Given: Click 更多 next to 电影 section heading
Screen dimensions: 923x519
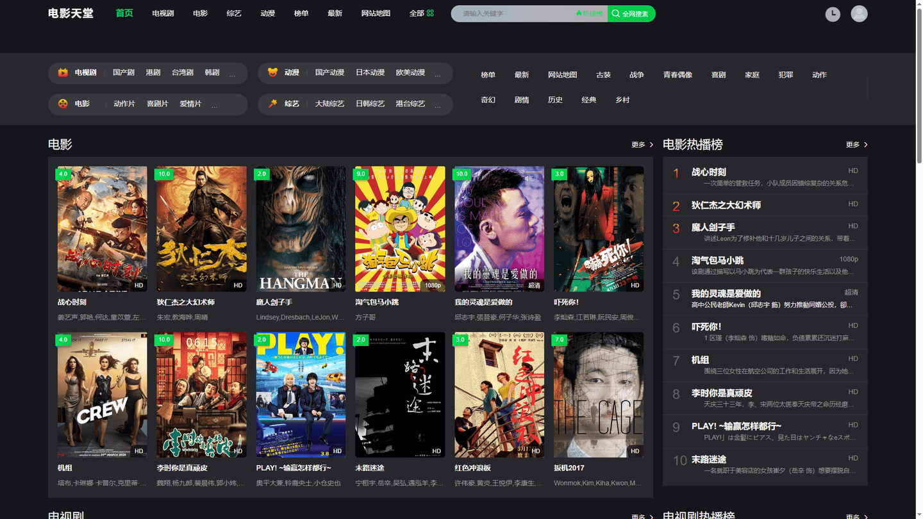Looking at the screenshot, I should (x=642, y=145).
